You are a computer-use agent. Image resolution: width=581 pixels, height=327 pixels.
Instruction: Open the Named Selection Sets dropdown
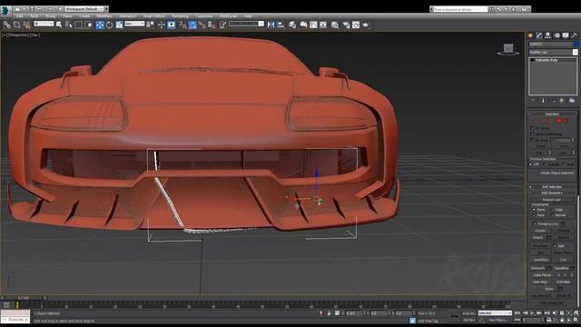[x=246, y=24]
